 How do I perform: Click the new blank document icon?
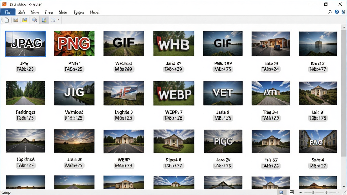[x=7, y=20]
